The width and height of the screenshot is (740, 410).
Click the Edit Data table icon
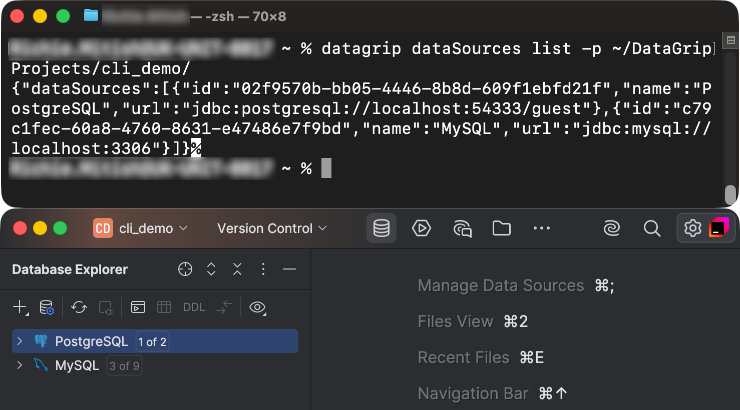164,307
